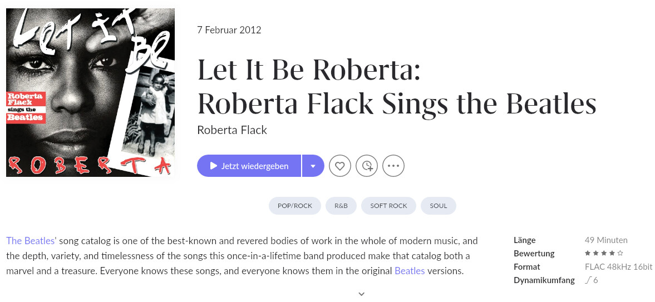Expand the album review with chevron

click(362, 294)
